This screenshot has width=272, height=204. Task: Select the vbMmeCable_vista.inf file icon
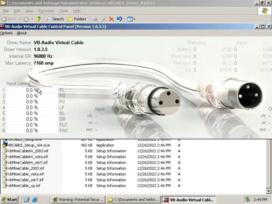(x=5, y=174)
